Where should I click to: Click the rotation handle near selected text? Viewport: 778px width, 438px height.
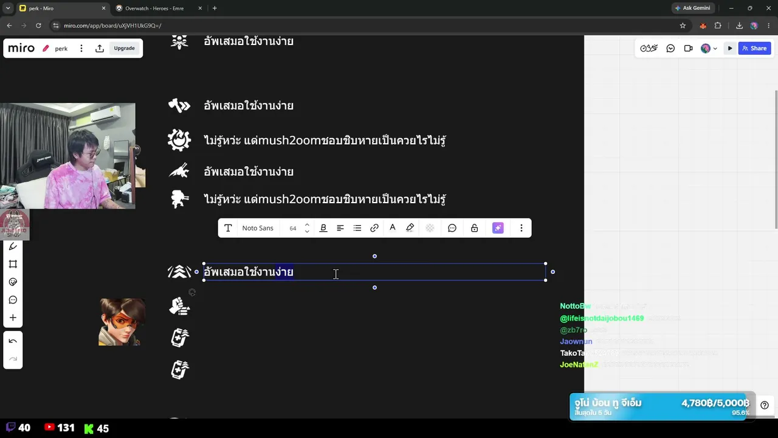tap(192, 293)
